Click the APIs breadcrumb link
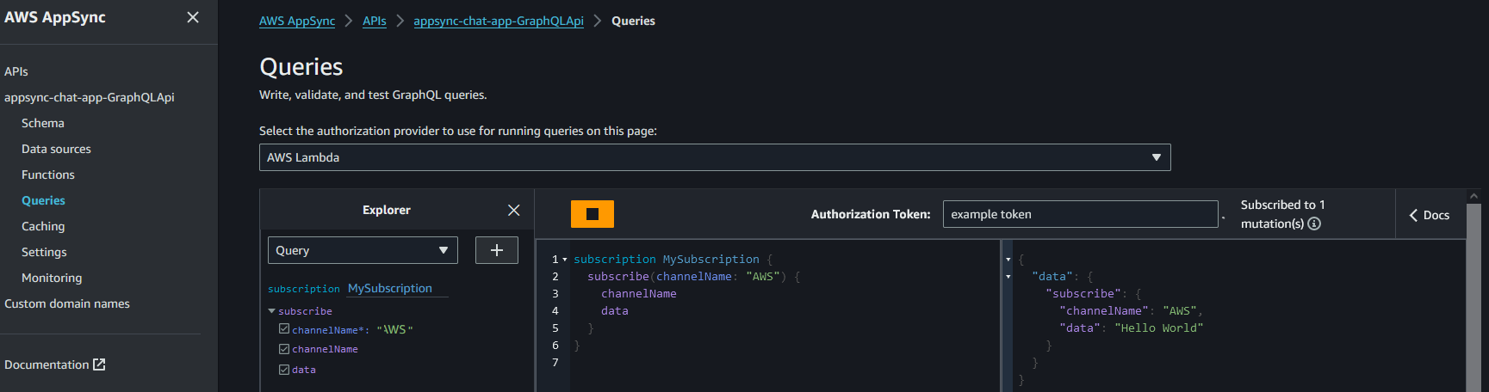This screenshot has height=392, width=1489. pyautogui.click(x=375, y=21)
